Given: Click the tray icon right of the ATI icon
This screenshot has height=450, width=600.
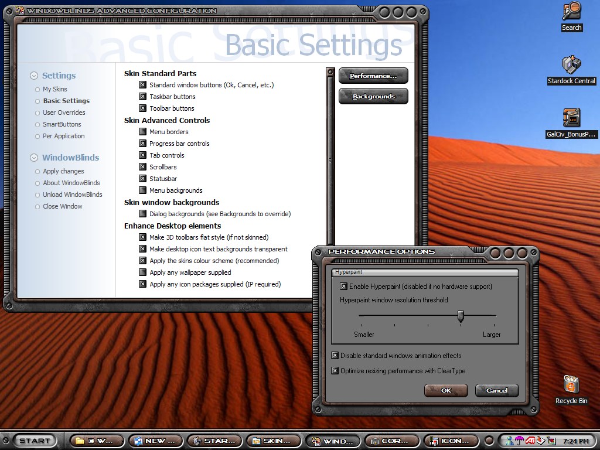Looking at the screenshot, I should tap(541, 441).
